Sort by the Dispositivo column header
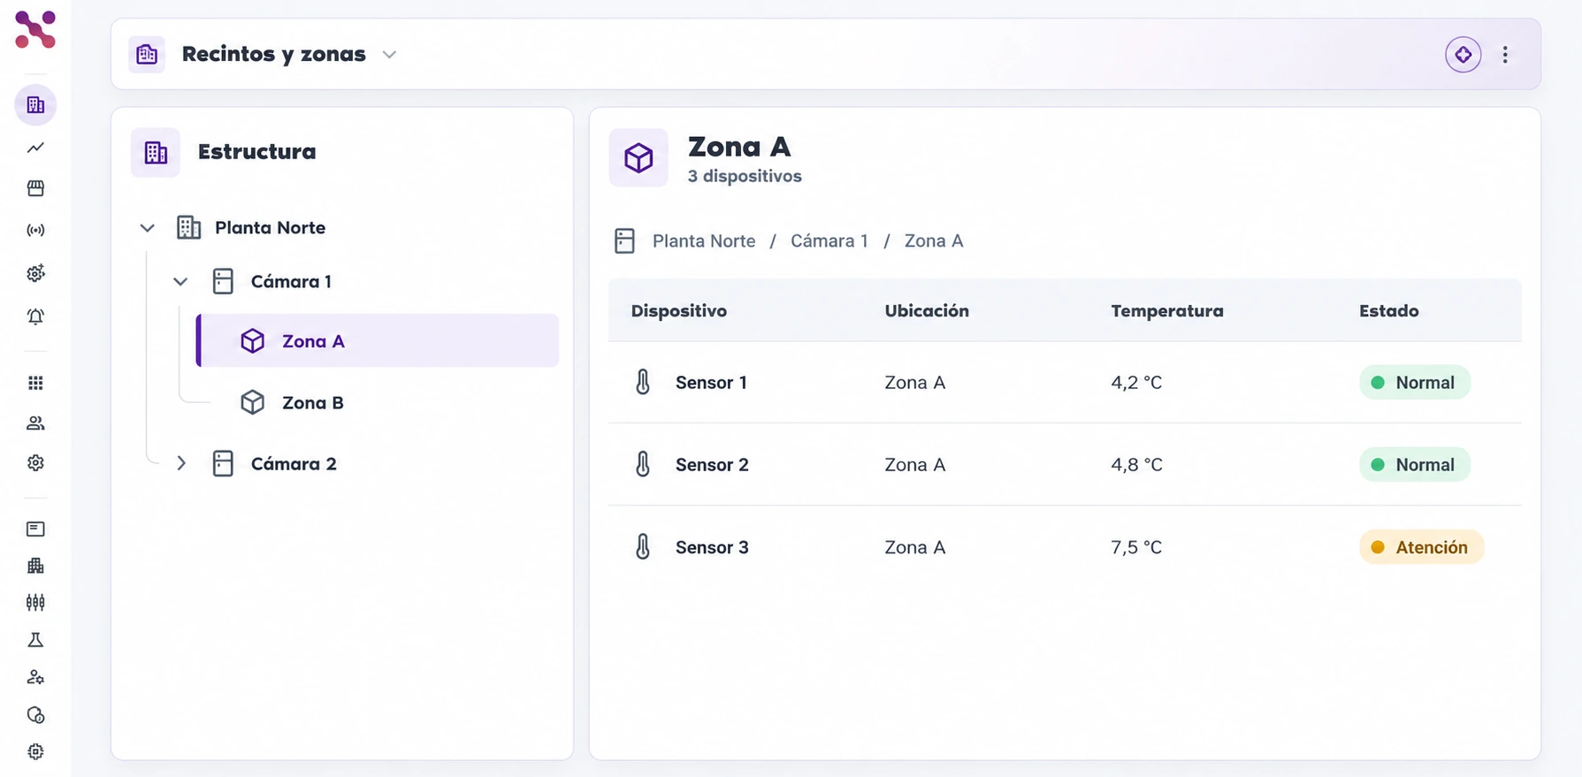 [679, 311]
